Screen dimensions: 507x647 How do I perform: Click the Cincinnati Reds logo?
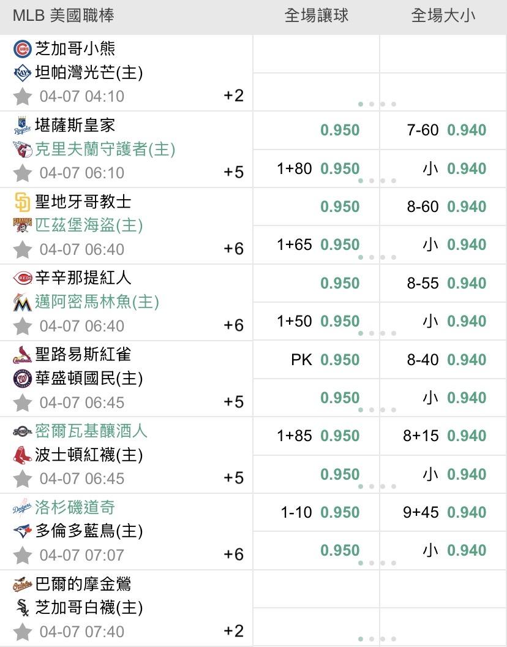[22, 278]
